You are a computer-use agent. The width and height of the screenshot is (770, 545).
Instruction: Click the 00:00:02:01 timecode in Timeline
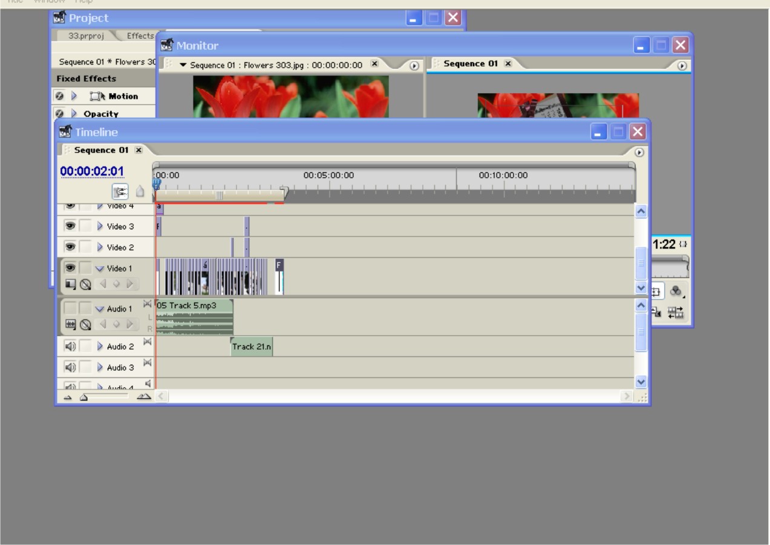coord(92,172)
